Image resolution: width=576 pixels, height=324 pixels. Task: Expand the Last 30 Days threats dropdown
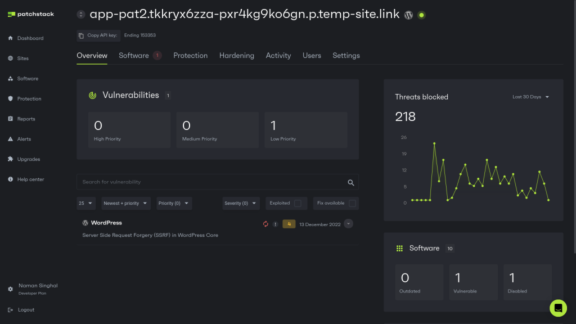(529, 97)
